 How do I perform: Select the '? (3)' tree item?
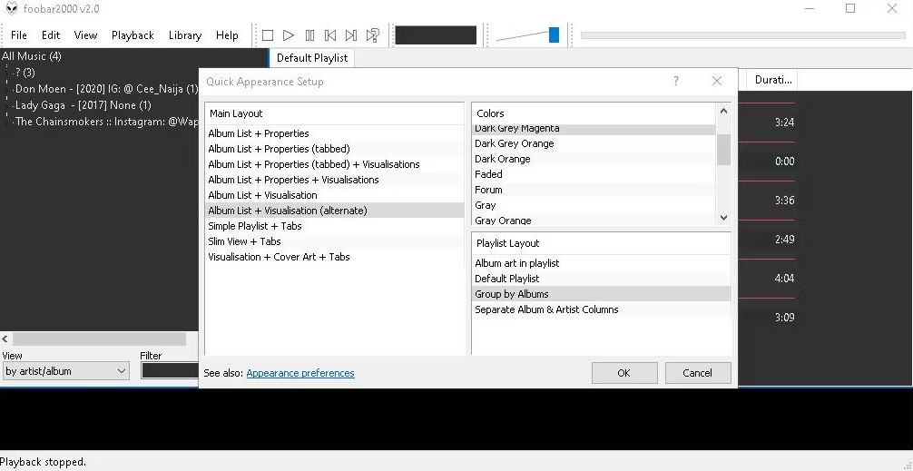click(x=25, y=73)
